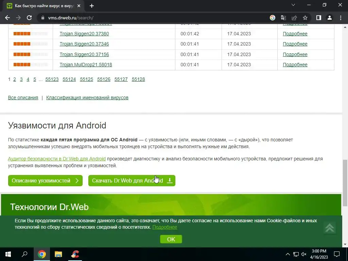Open Trojan.Siggen20.37346 link

click(x=84, y=44)
